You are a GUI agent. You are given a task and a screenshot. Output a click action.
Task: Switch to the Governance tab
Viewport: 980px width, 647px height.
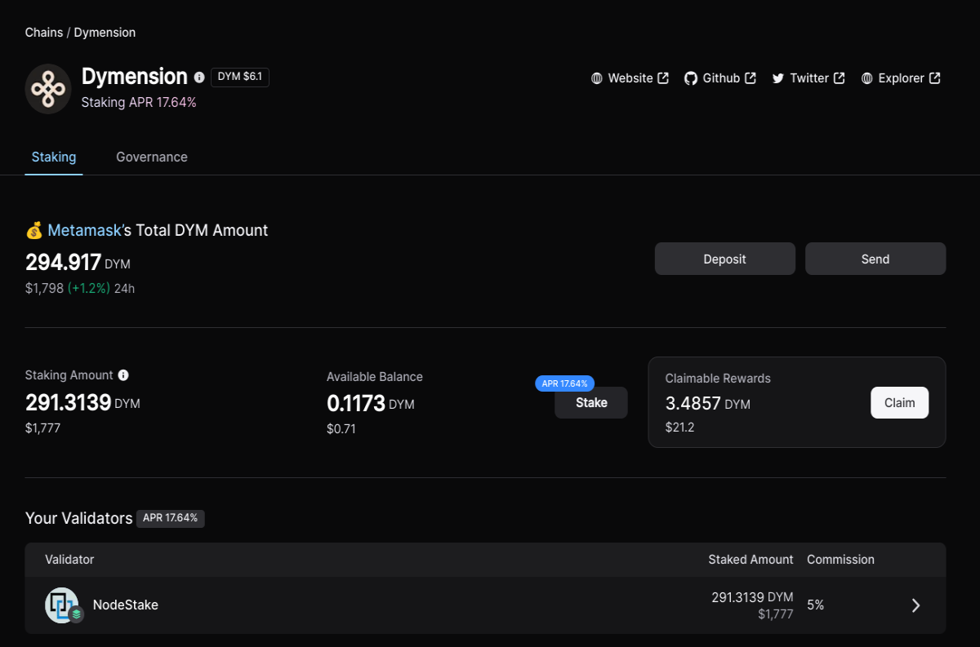[152, 157]
